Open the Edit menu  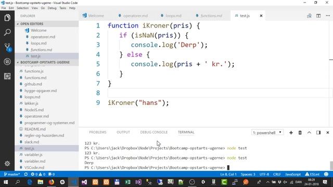[11, 8]
